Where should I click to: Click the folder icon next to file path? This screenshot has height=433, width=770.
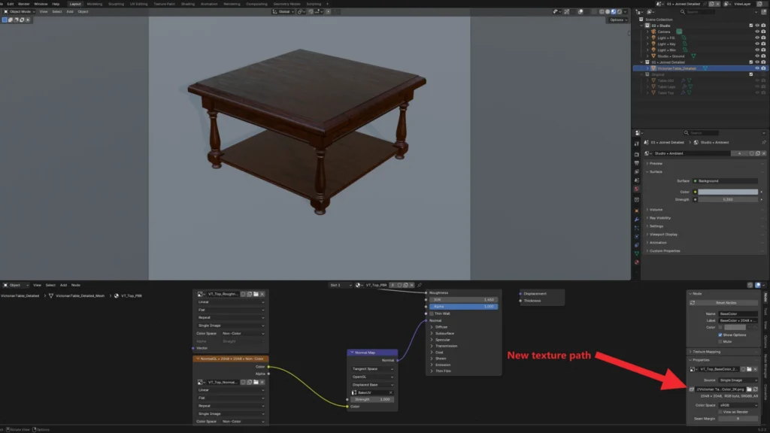749,389
